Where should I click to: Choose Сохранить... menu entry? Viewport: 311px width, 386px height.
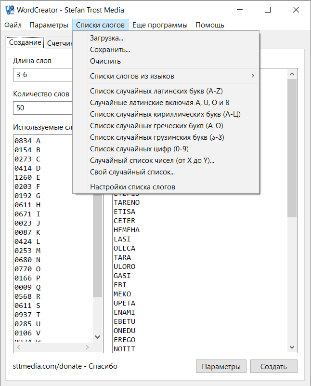click(166, 50)
